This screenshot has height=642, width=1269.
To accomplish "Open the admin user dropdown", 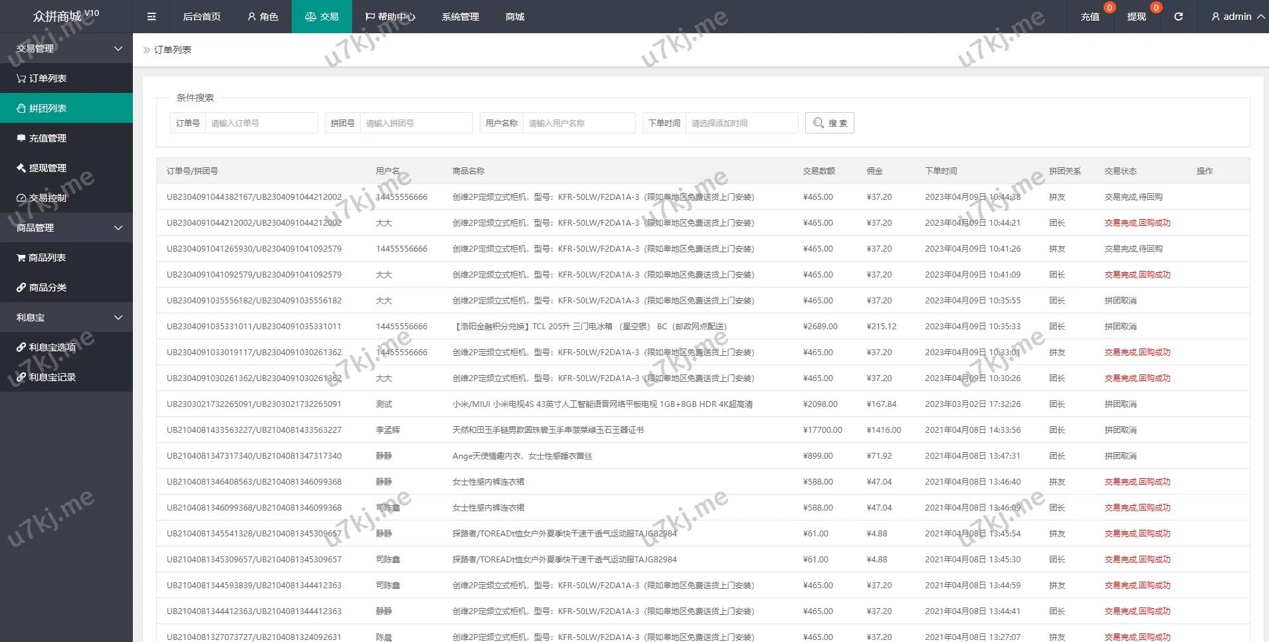I will [1236, 17].
